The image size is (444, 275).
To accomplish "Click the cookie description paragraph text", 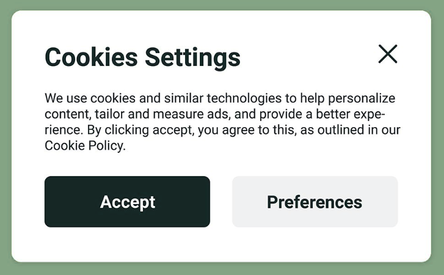I will tap(222, 122).
